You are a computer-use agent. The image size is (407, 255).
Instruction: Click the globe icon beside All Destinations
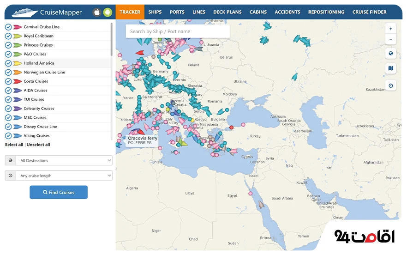point(10,160)
